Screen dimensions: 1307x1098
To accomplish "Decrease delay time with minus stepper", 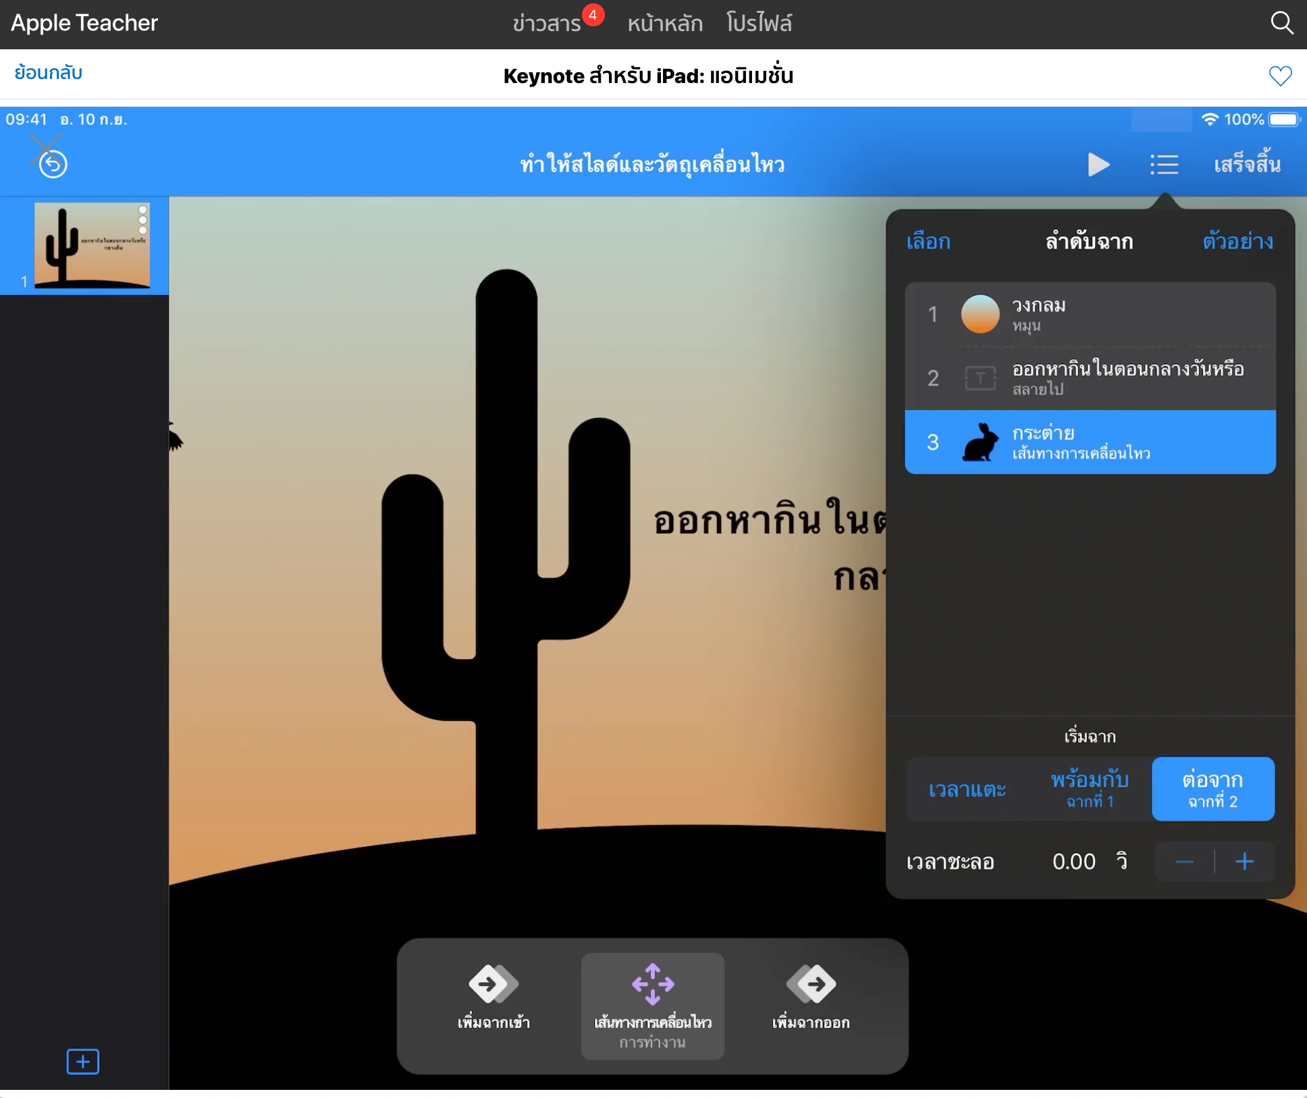I will [x=1184, y=862].
